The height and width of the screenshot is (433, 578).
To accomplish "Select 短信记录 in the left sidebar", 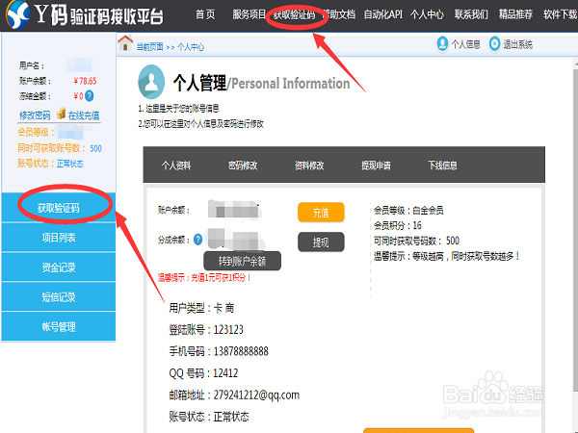I will point(59,296).
